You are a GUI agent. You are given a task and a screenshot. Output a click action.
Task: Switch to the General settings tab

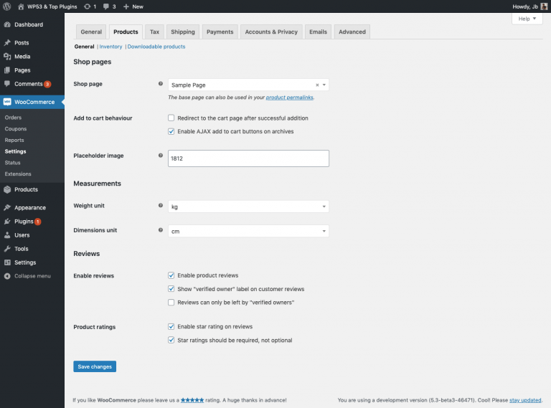tap(91, 32)
